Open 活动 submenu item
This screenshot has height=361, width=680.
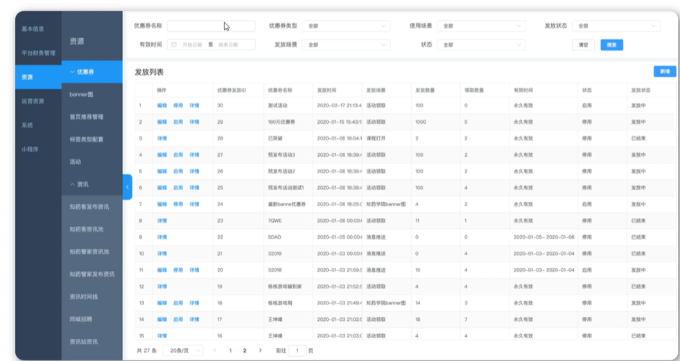[92, 162]
